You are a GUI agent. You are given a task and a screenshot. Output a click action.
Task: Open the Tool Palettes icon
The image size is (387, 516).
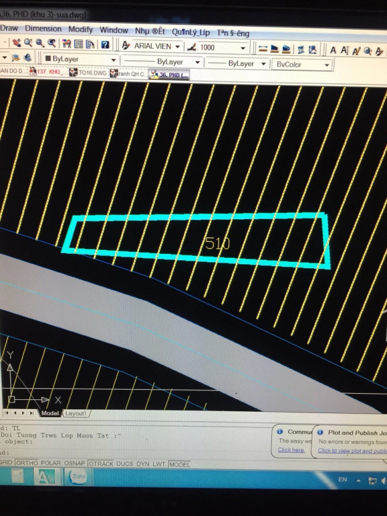coord(90,44)
